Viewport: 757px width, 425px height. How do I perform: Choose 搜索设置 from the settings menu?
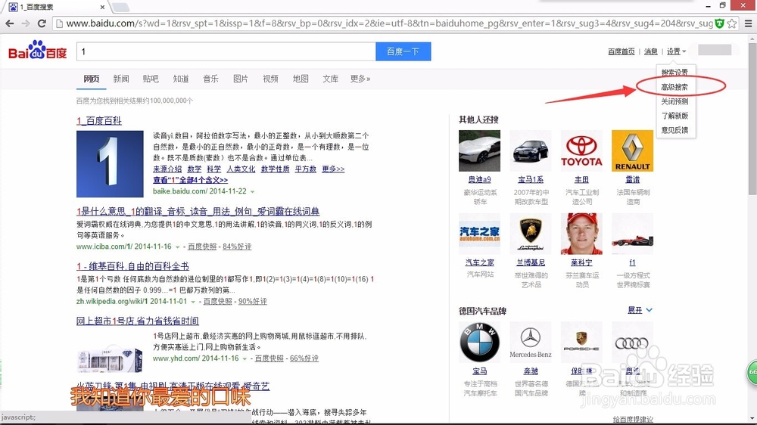point(674,73)
